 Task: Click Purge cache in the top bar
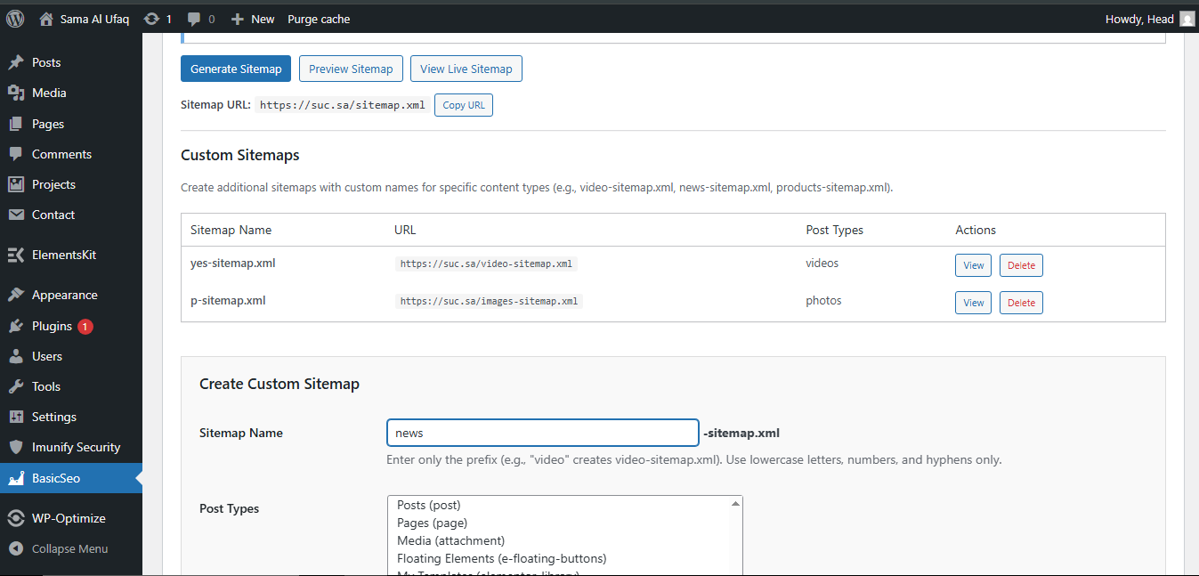(318, 18)
